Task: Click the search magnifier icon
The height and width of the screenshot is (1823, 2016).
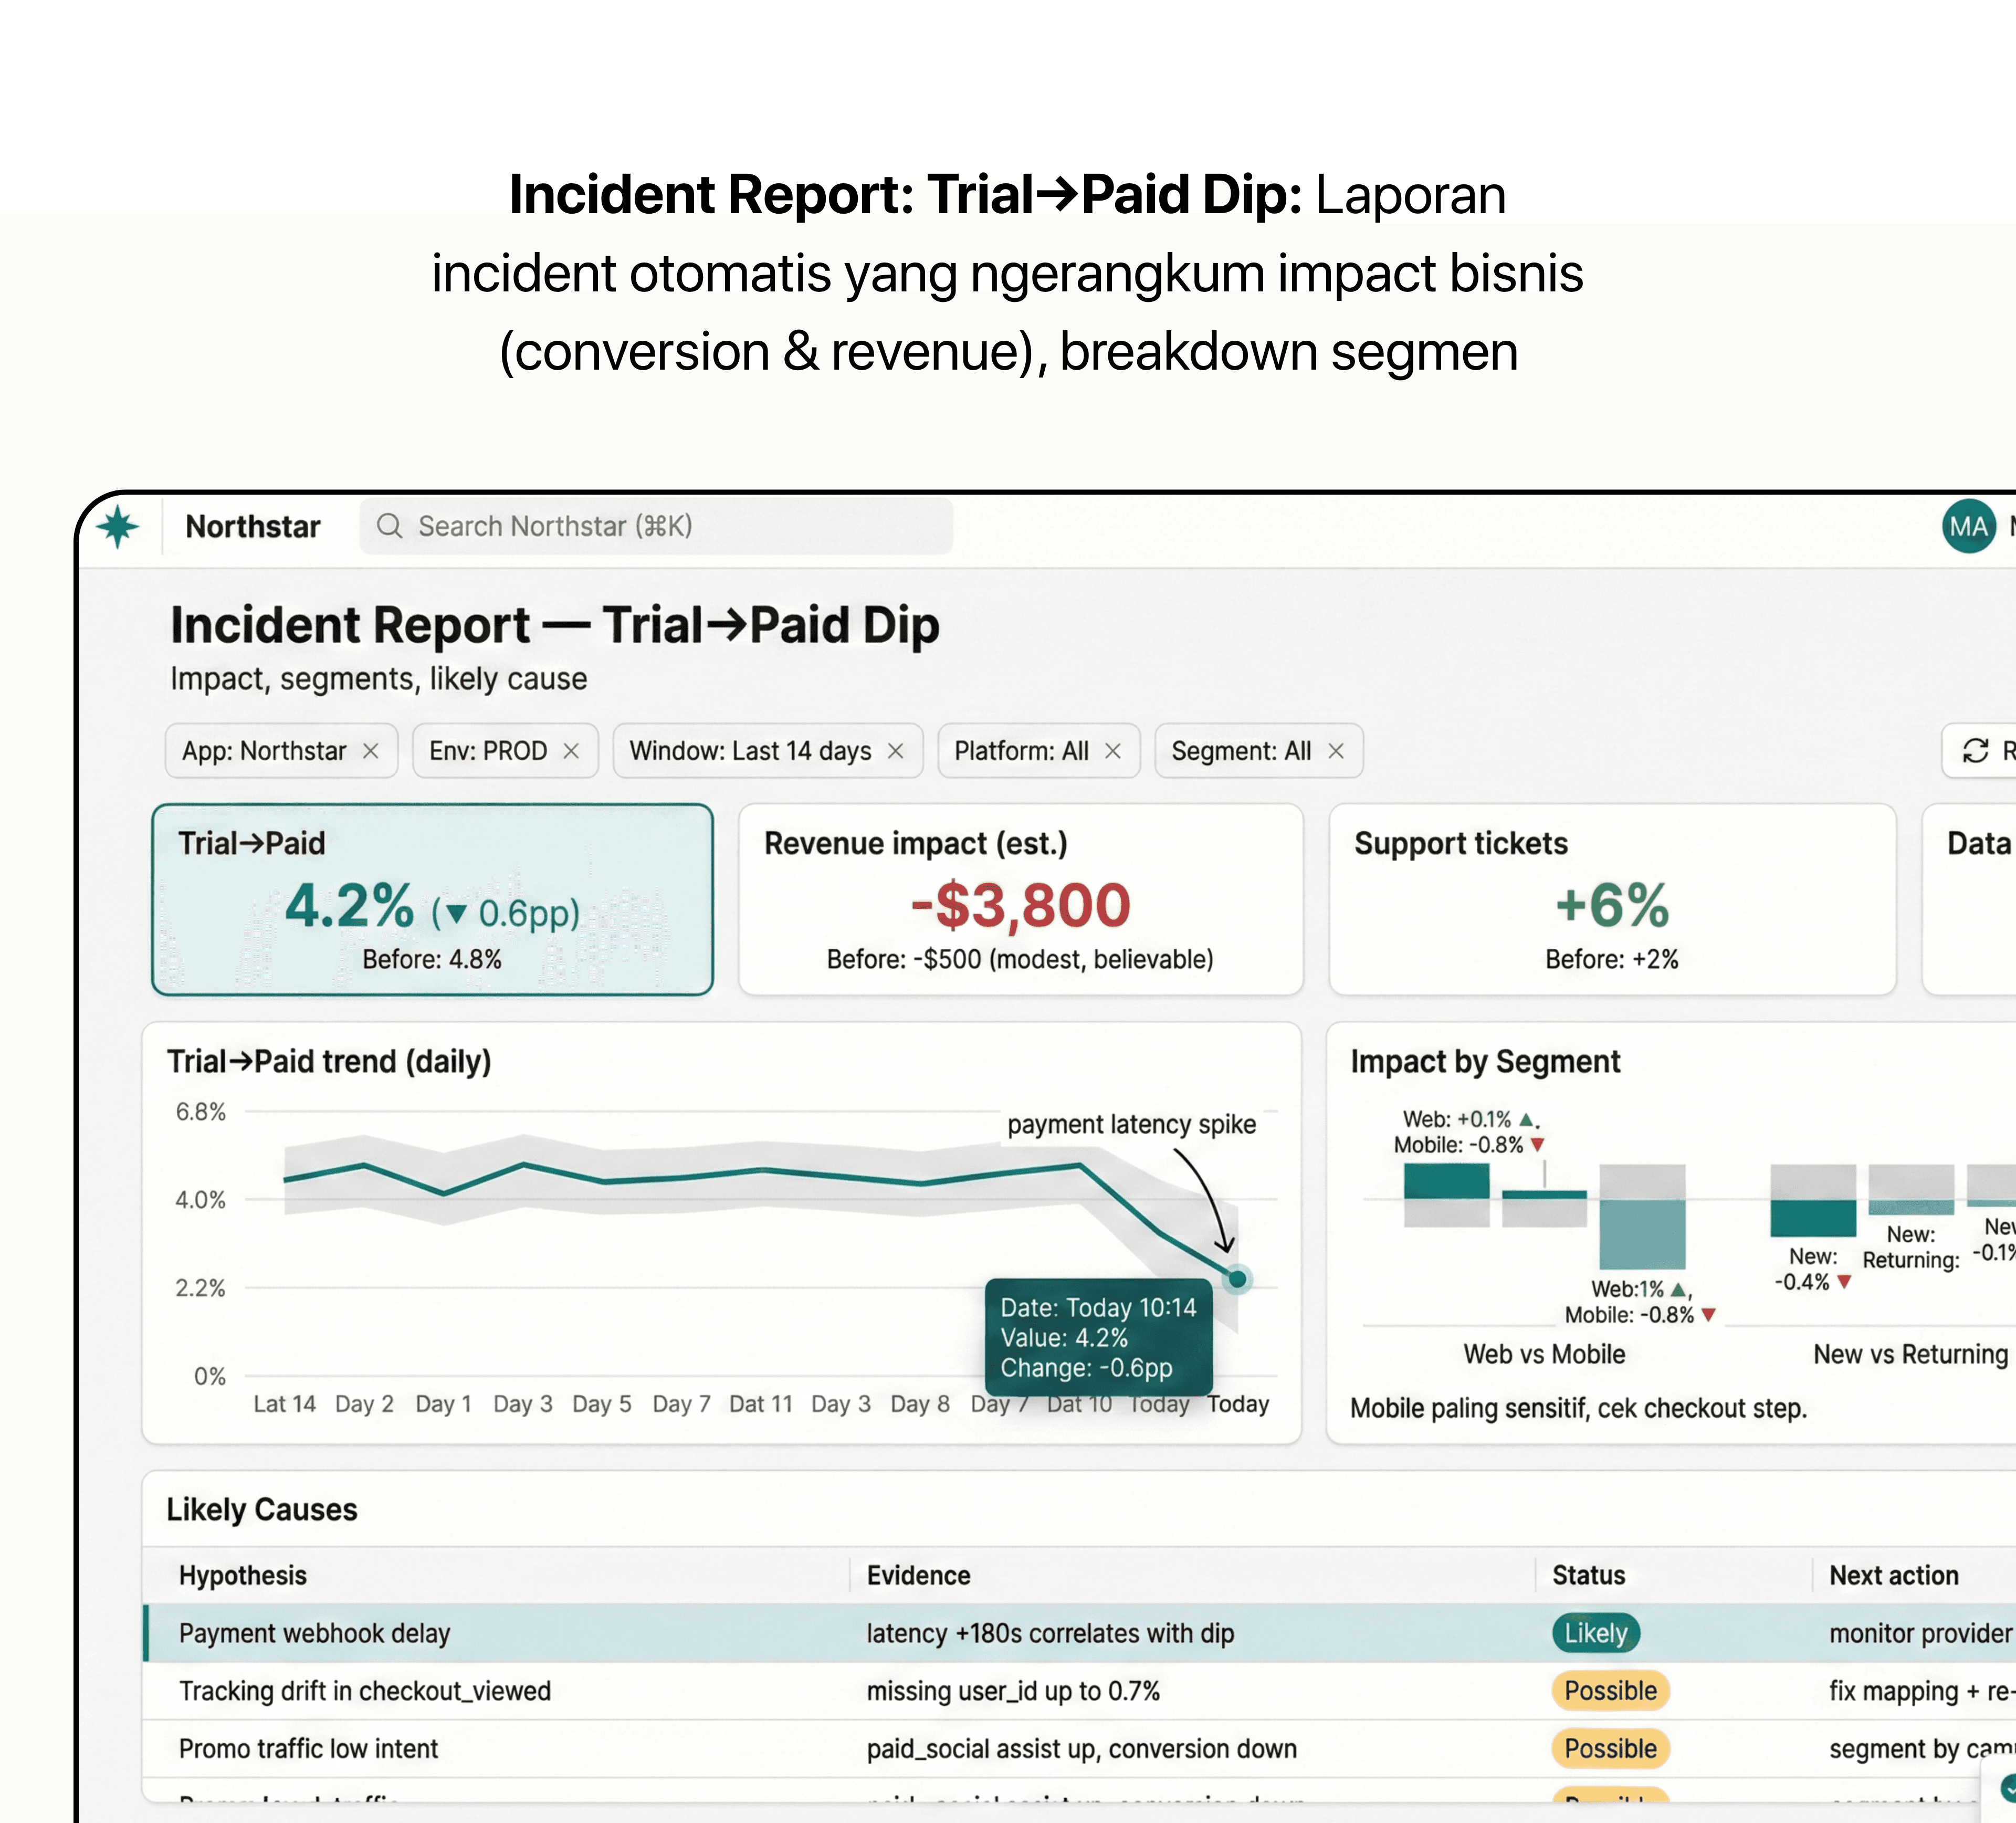Action: [389, 526]
